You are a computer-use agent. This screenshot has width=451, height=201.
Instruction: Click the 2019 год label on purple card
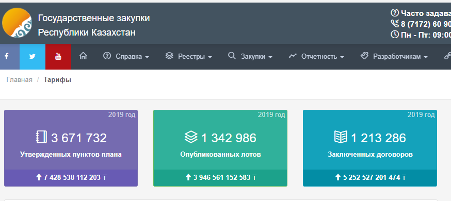[x=122, y=115]
